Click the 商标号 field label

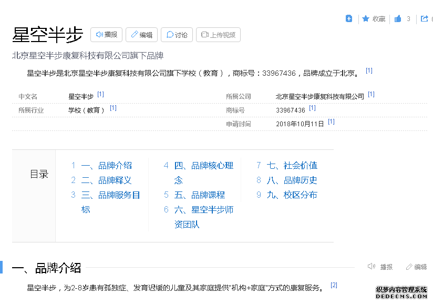[235, 110]
